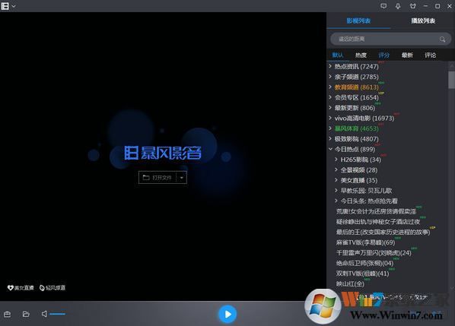
Task: Click the search magnifier icon
Action: click(x=442, y=39)
